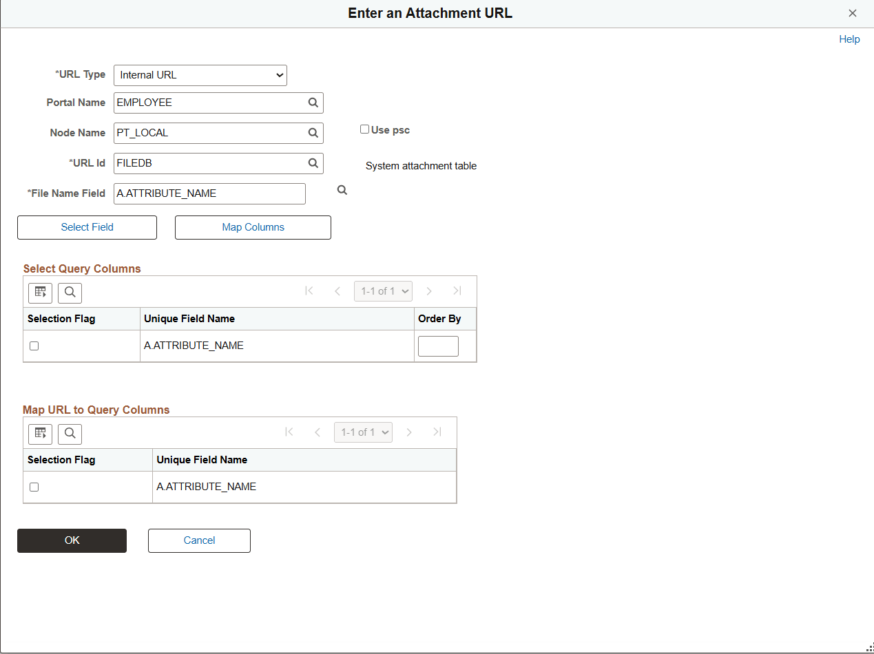Open Find in the Select Query Columns grid
Image resolution: width=874 pixels, height=654 pixels.
click(70, 292)
